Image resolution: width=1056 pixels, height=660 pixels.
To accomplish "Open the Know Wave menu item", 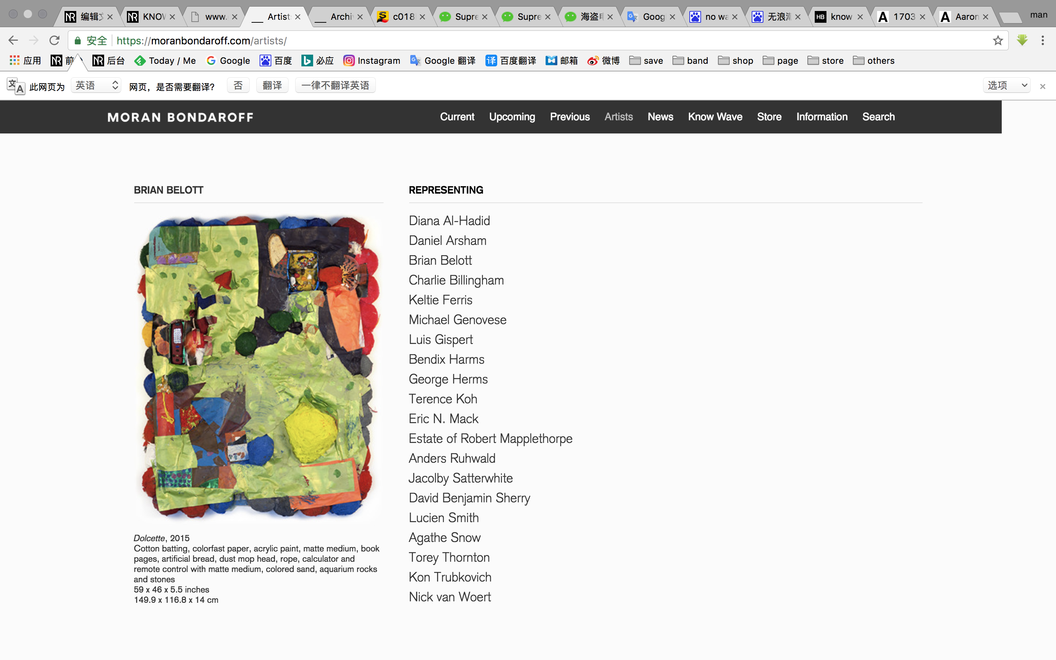I will (x=715, y=117).
